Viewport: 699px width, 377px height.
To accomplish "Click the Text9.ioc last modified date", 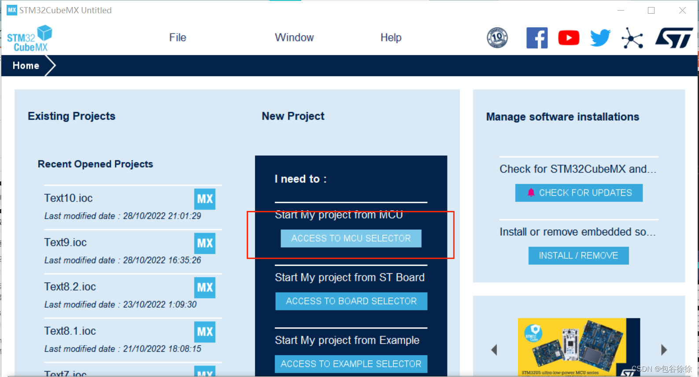I will click(x=122, y=260).
